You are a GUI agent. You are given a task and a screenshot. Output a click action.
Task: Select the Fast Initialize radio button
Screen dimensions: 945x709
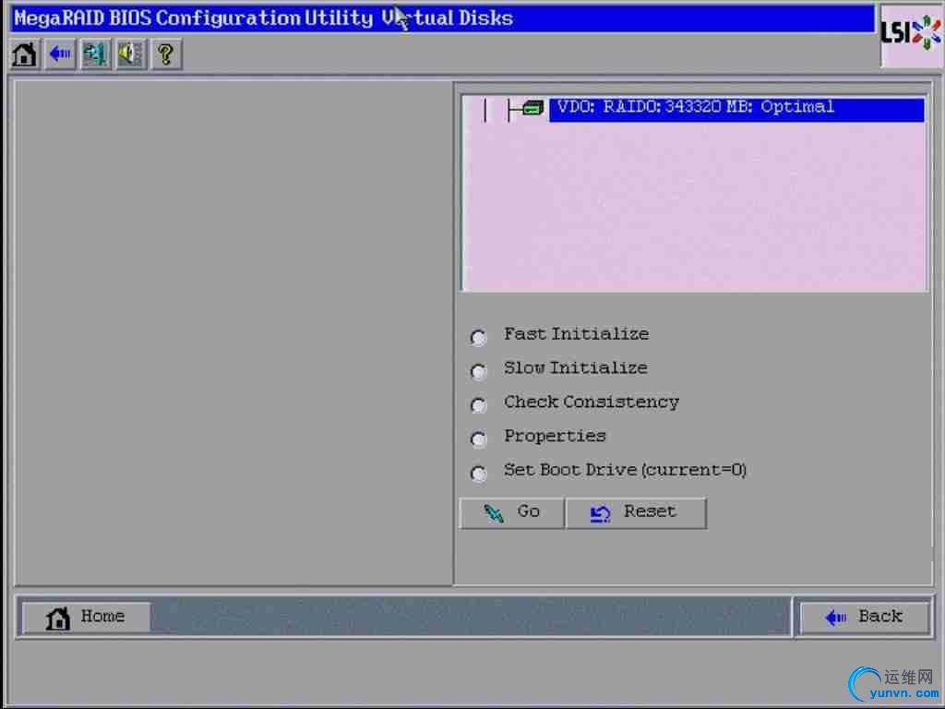(479, 337)
